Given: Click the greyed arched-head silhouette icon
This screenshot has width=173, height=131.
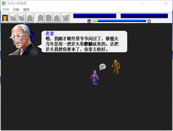Looking at the screenshot, I should click(40, 18).
